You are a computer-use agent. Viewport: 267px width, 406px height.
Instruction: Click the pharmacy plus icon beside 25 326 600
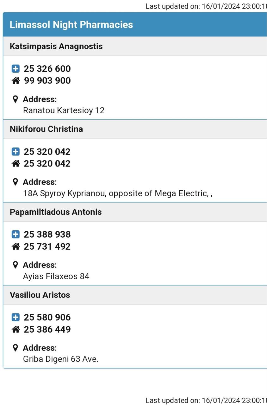(16, 69)
